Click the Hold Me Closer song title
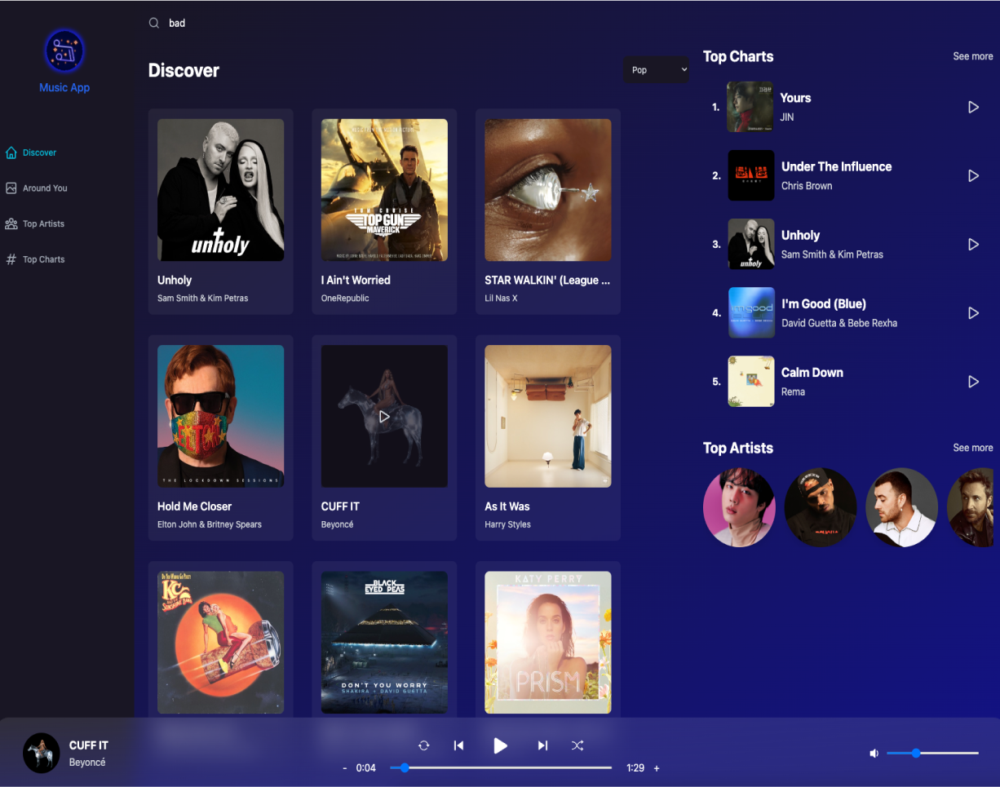The height and width of the screenshot is (787, 1000). [x=194, y=506]
